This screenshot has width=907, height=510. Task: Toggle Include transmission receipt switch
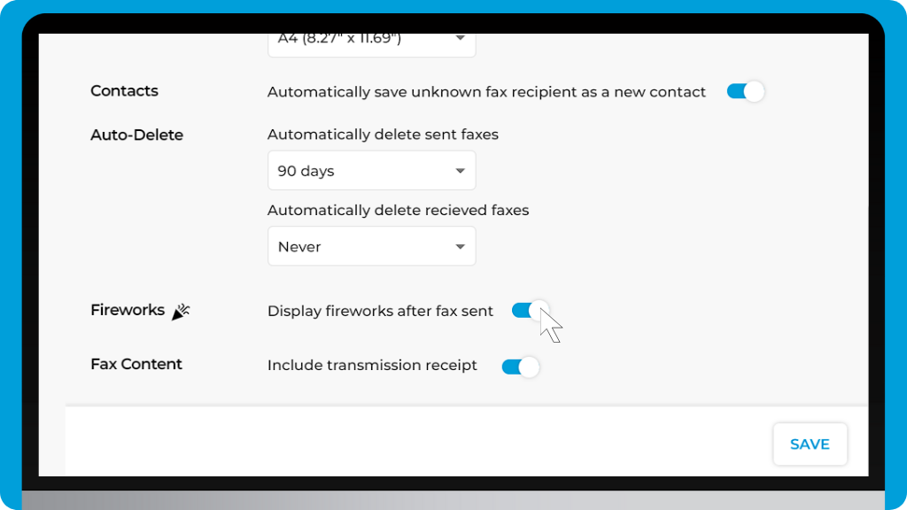521,367
